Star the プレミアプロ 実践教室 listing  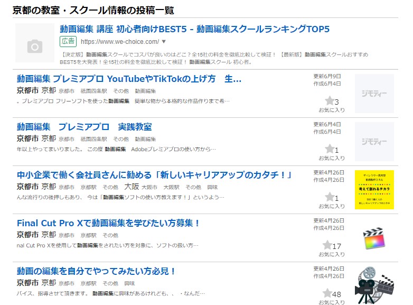tap(329, 149)
